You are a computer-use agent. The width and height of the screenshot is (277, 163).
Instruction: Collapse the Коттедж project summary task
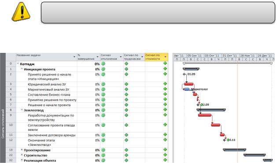click(18, 63)
